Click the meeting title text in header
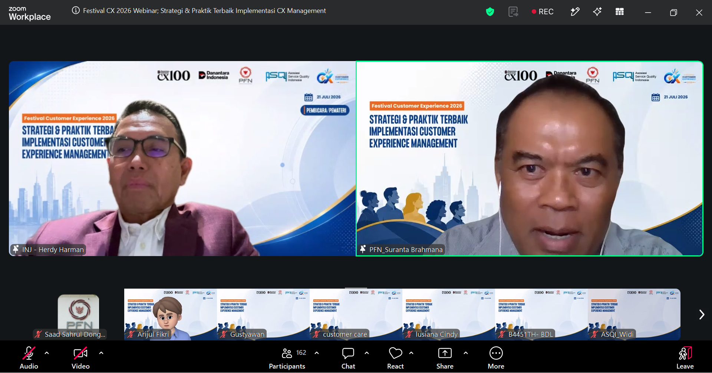This screenshot has width=712, height=373. click(x=204, y=11)
